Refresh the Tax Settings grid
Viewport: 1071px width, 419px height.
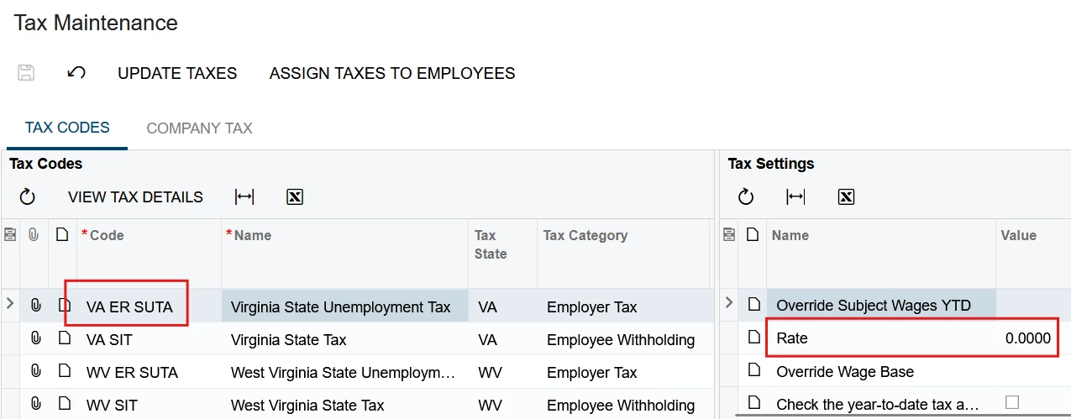tap(746, 197)
